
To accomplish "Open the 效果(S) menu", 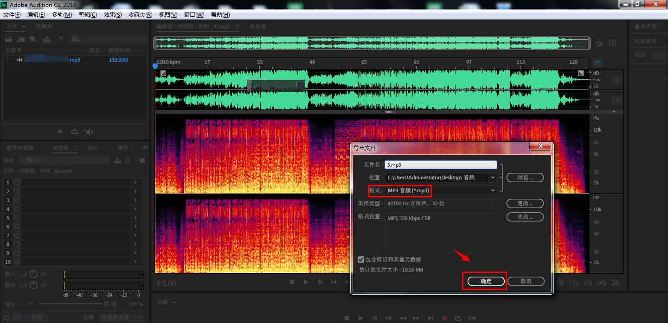I will pos(113,15).
